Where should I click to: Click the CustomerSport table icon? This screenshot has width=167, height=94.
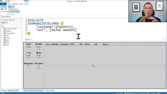pyautogui.click(x=4, y=33)
